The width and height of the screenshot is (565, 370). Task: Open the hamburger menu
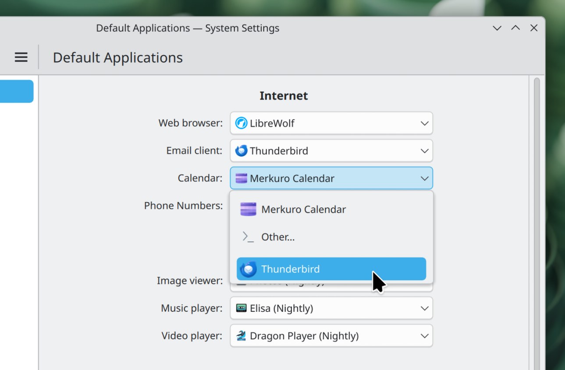pyautogui.click(x=21, y=57)
